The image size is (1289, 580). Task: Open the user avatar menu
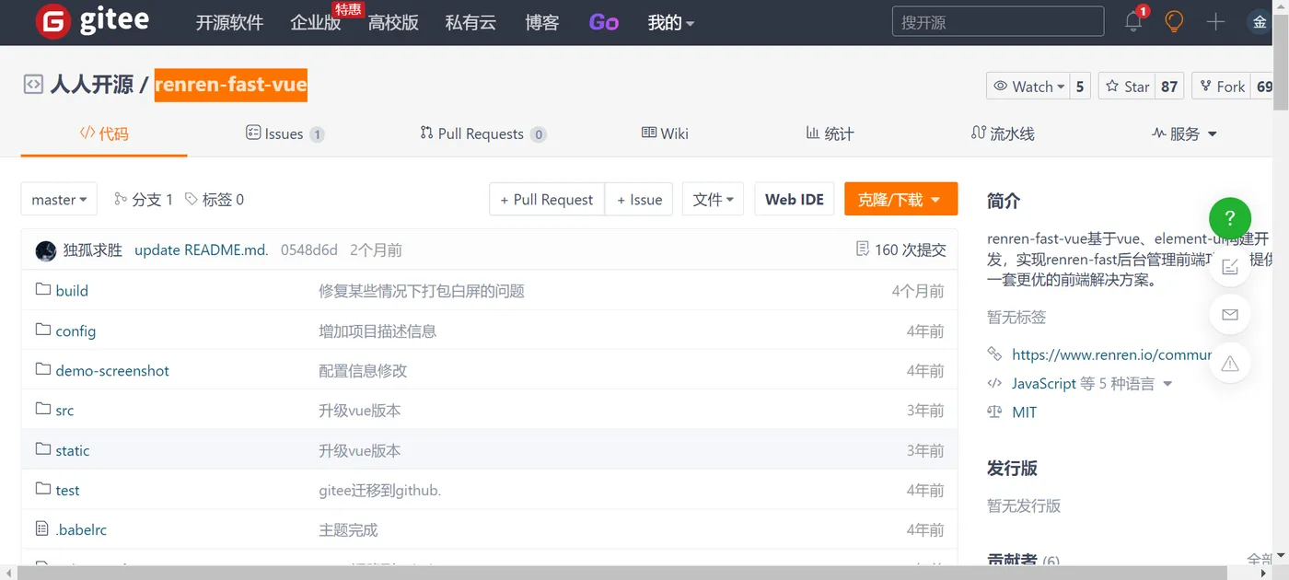(1258, 22)
